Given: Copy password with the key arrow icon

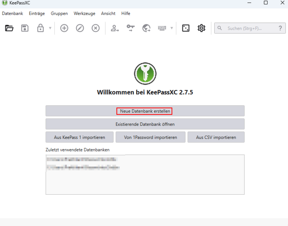Looking at the screenshot, I should pos(131,28).
